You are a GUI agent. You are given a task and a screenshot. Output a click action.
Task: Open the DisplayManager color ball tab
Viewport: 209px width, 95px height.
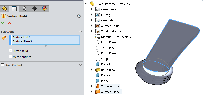click(x=44, y=9)
